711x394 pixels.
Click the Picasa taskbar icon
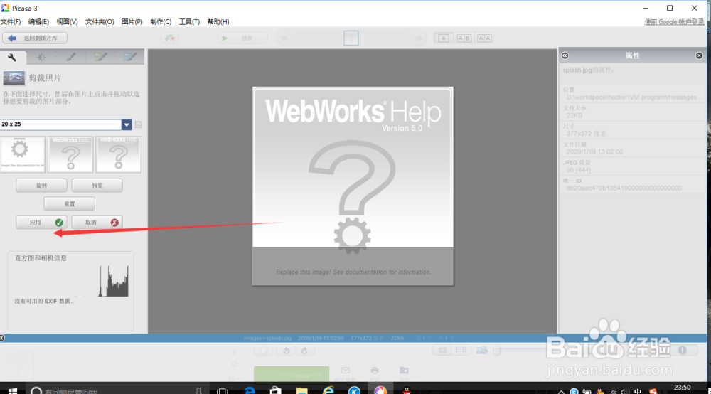point(380,390)
